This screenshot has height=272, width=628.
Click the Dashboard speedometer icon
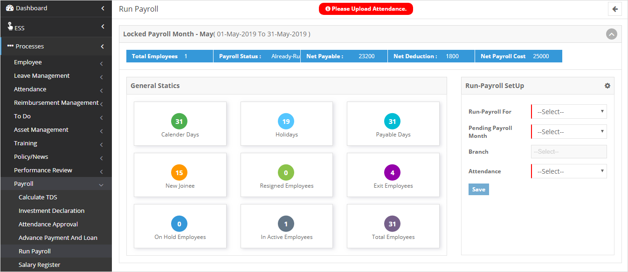click(10, 8)
